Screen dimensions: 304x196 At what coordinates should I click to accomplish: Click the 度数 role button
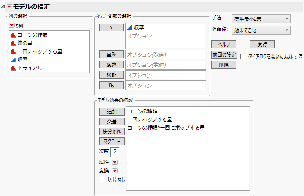point(112,65)
